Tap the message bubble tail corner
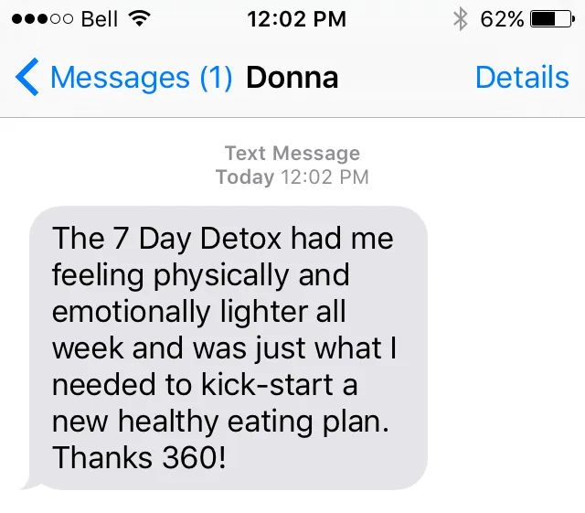Viewport: 585px width, 513px height. coord(30,485)
